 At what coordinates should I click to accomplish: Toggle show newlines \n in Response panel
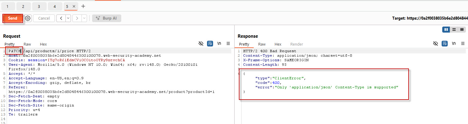(x=454, y=44)
